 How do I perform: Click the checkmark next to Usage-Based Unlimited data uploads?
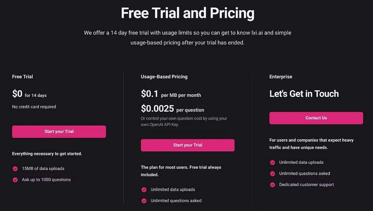click(x=144, y=190)
